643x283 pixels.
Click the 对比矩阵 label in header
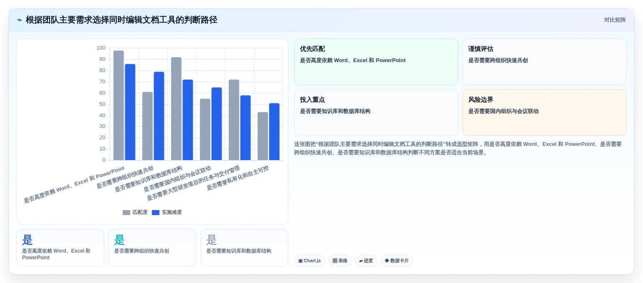615,20
